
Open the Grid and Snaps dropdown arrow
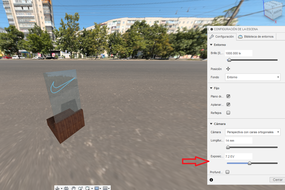tap(109, 189)
